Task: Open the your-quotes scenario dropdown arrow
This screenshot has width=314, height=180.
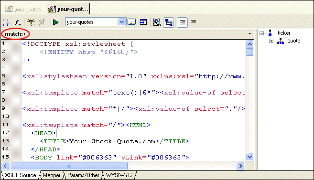Action: click(x=121, y=22)
